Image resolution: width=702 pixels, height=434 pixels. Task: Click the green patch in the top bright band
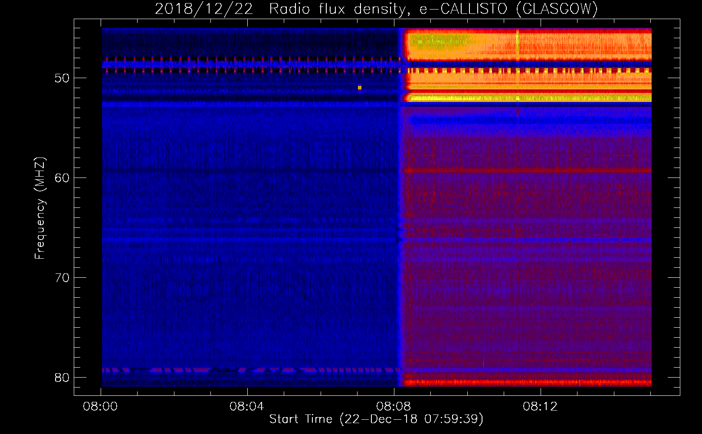tap(438, 41)
